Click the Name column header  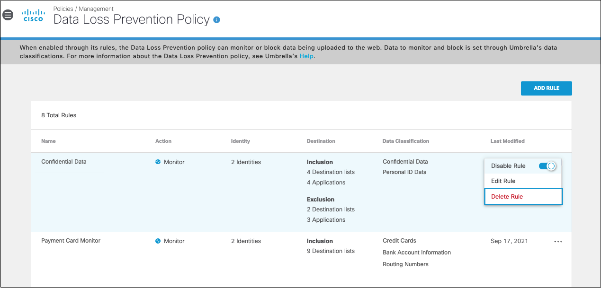pyautogui.click(x=48, y=141)
